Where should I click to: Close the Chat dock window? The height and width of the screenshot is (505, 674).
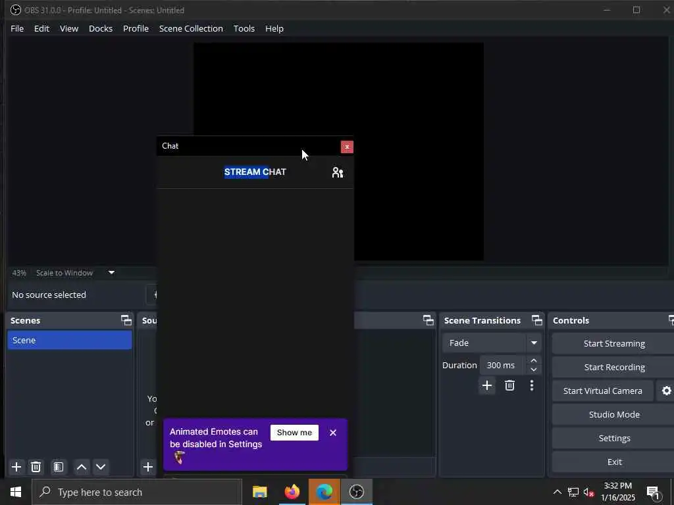point(347,147)
